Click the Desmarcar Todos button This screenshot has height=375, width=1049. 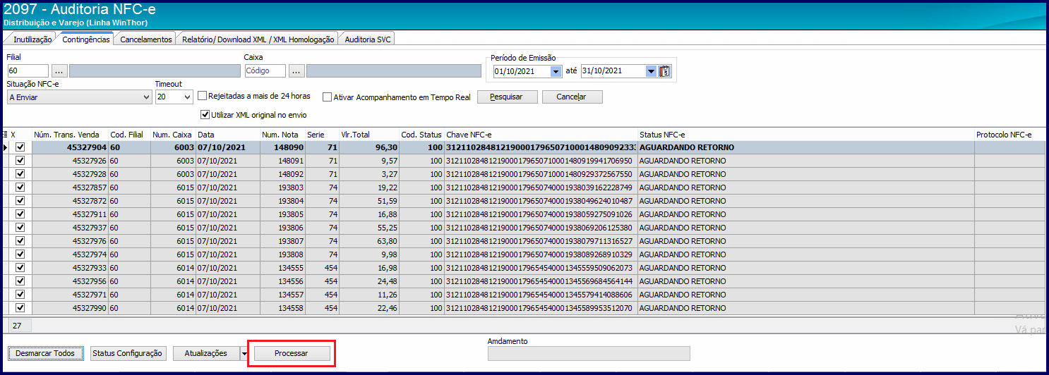46,353
